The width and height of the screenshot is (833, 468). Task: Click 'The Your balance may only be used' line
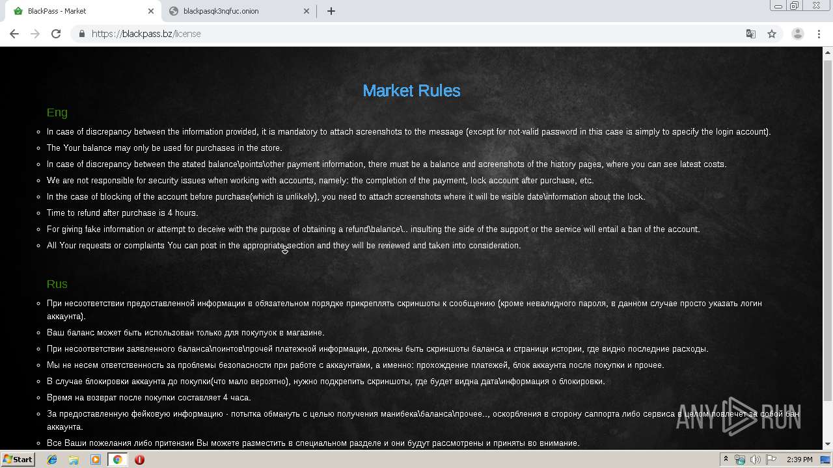[165, 148]
